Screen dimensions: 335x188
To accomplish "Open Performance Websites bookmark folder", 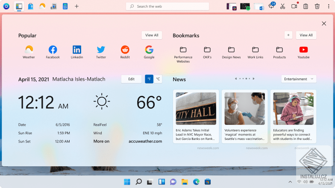I will (183, 55).
